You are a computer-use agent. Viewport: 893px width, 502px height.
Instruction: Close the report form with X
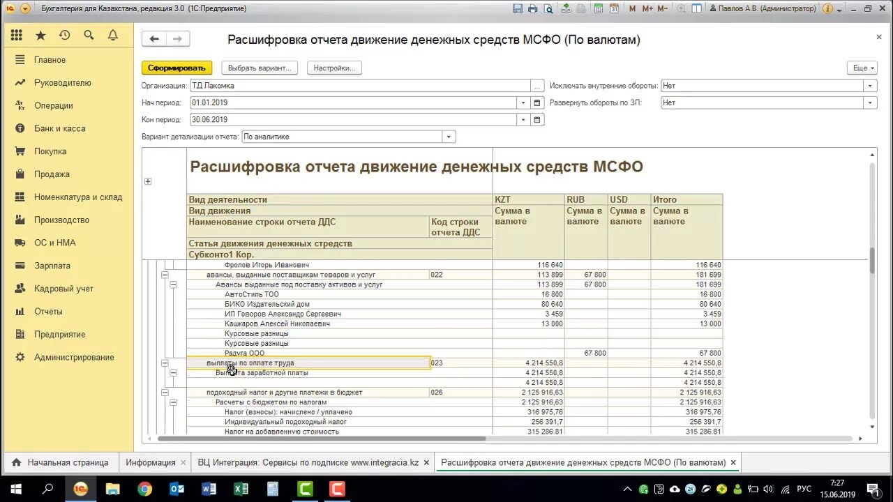[x=879, y=37]
